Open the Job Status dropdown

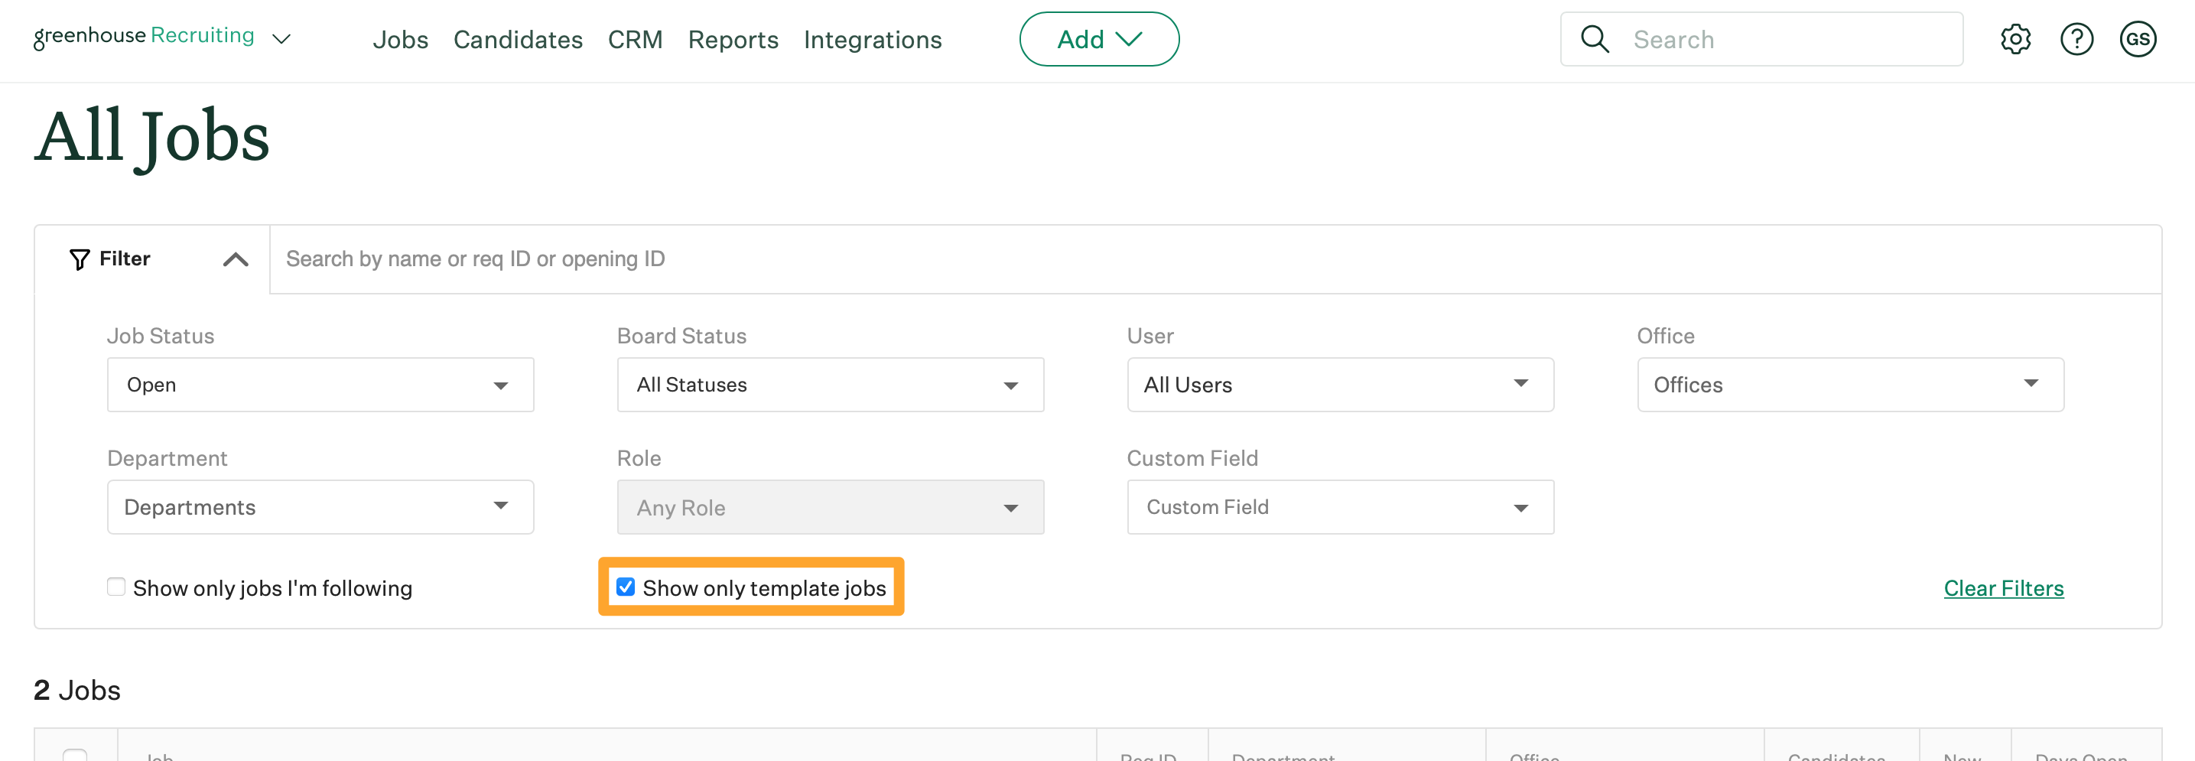(320, 385)
